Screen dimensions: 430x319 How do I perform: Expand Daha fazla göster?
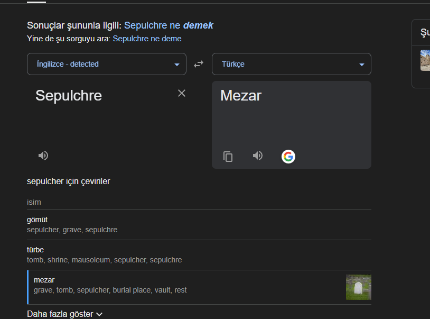(x=65, y=314)
